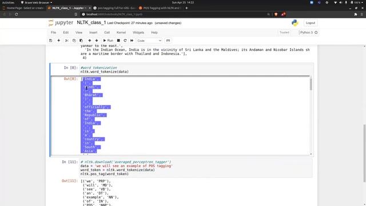366x206 pixels.
Task: Move the selected cell down
Action: pyautogui.click(x=97, y=41)
